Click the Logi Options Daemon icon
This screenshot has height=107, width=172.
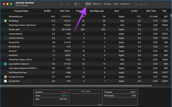pos(5,64)
